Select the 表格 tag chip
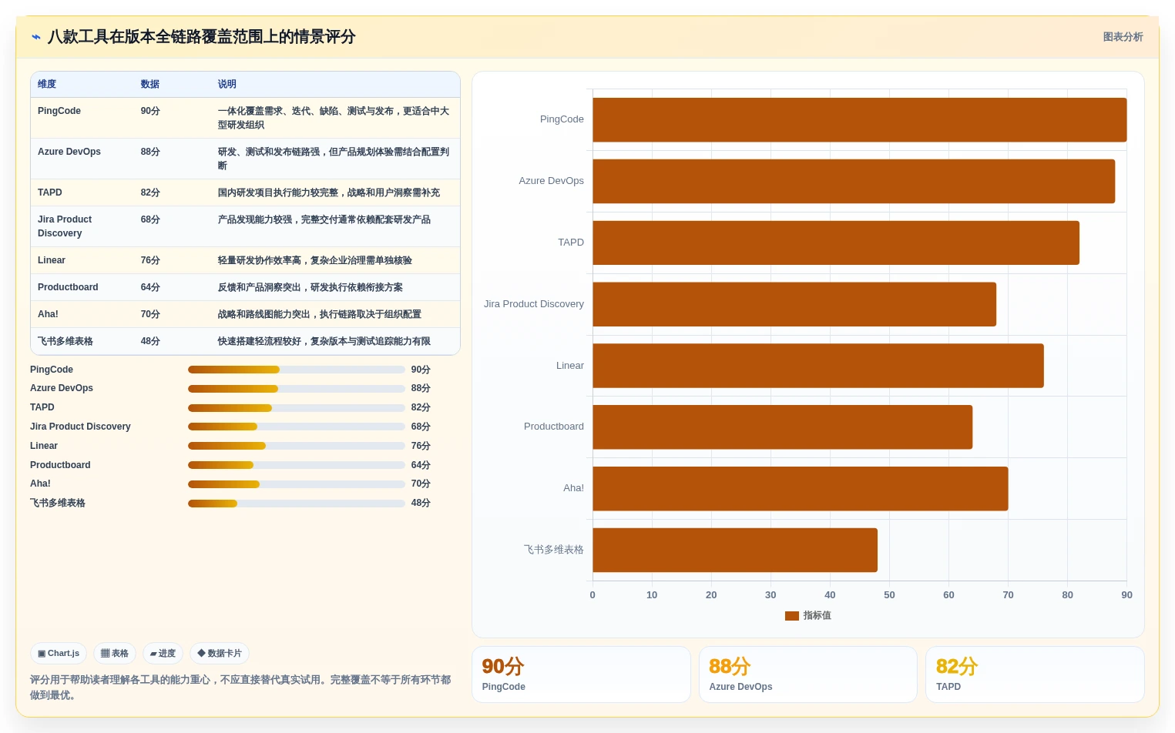Image resolution: width=1175 pixels, height=733 pixels. coord(115,654)
